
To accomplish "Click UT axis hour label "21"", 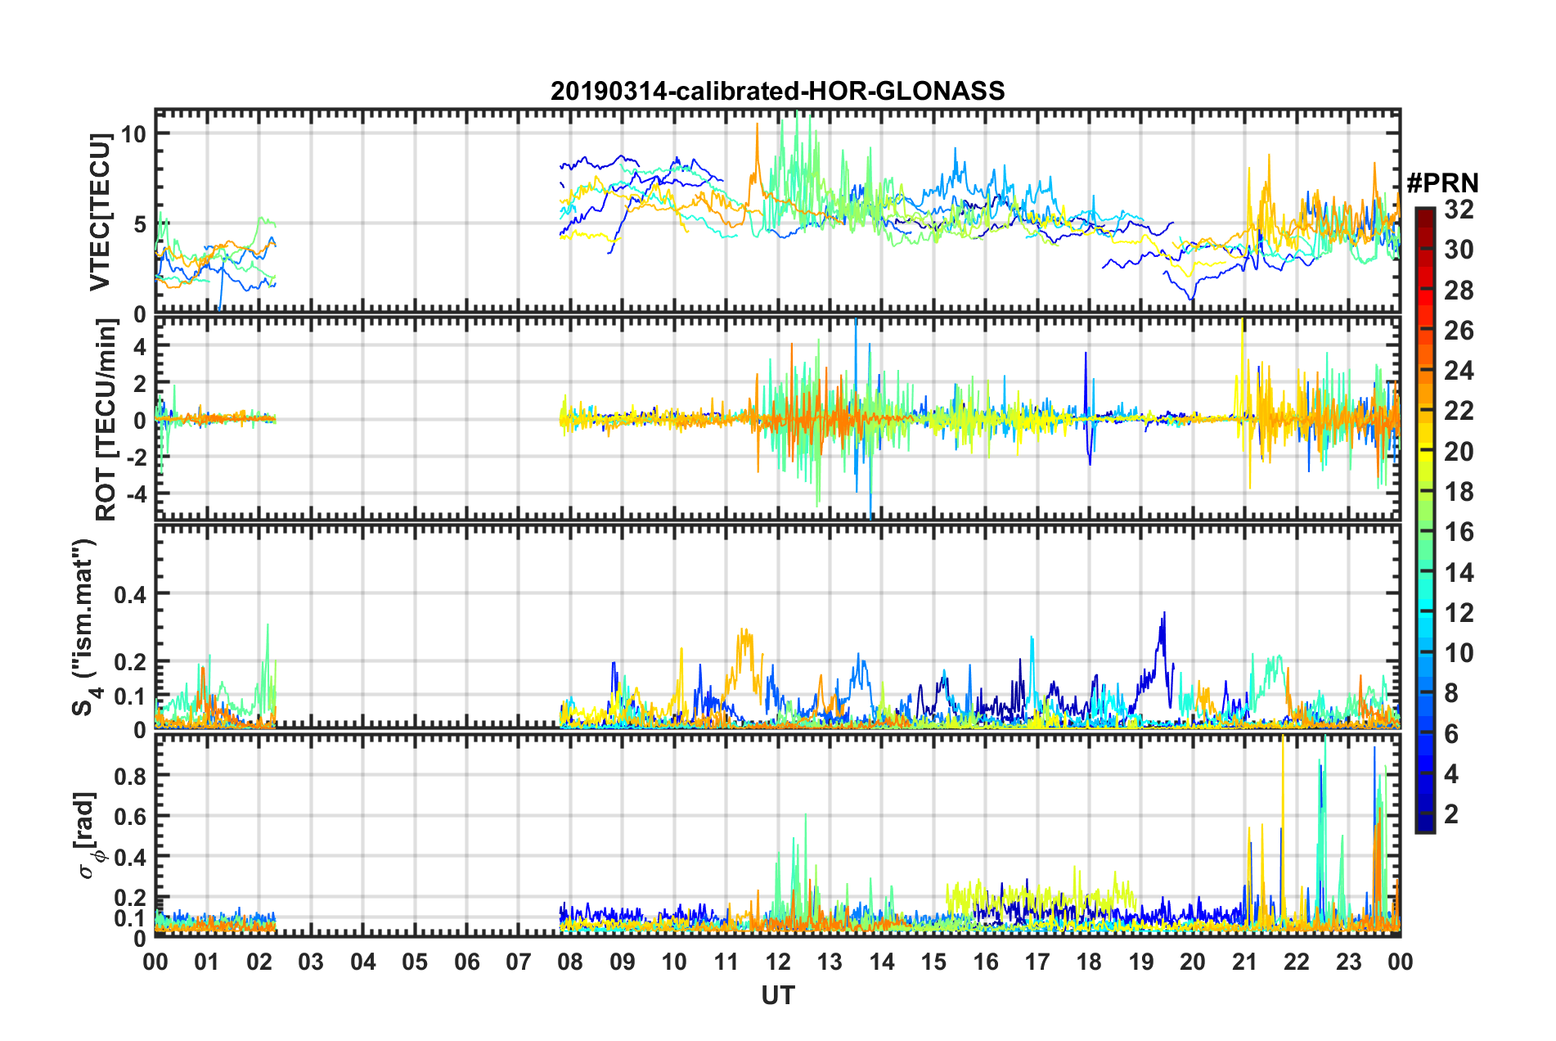I will (1245, 962).
